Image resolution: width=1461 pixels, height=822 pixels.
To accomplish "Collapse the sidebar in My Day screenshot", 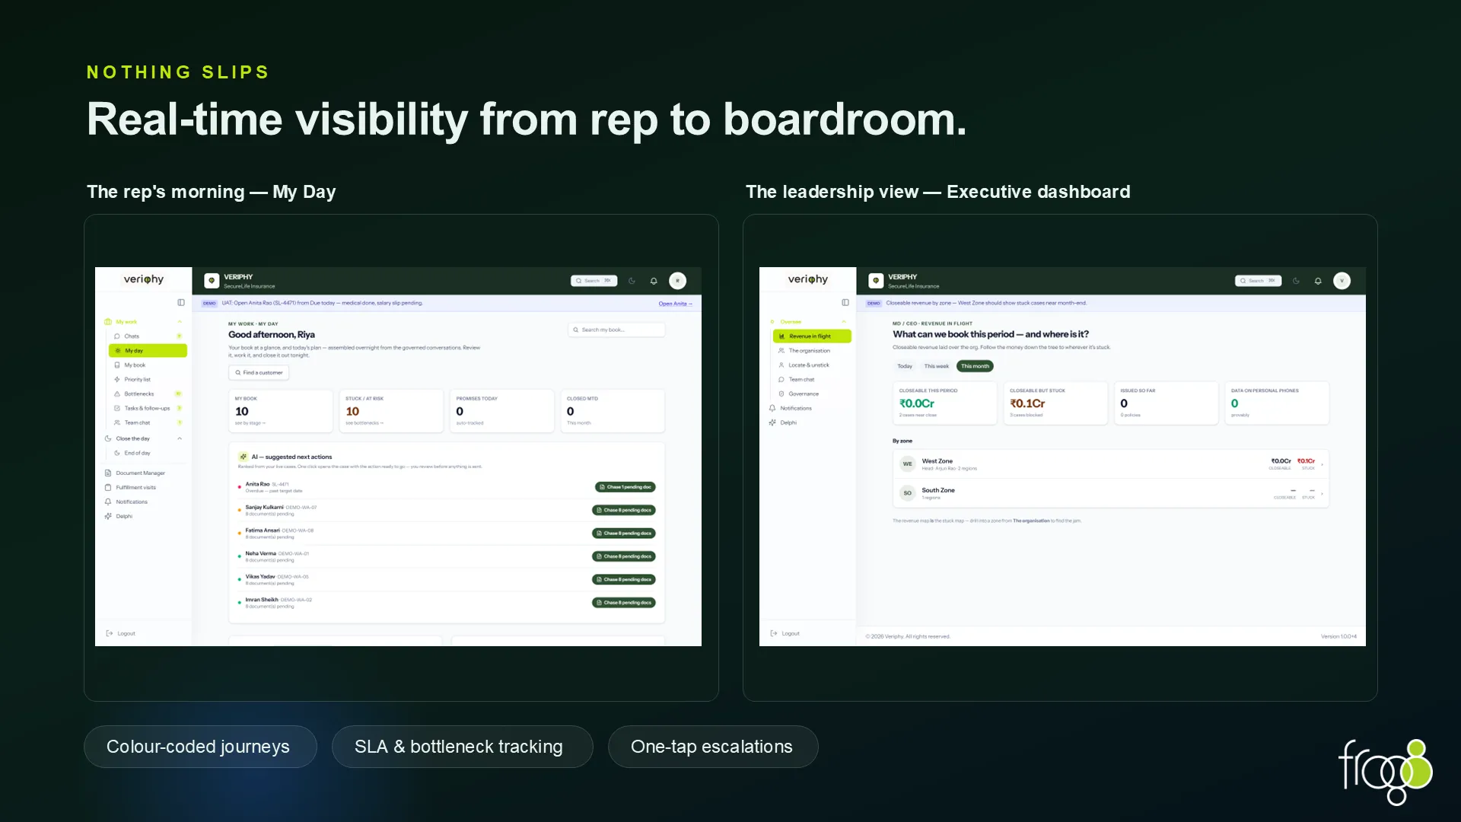I will point(181,302).
